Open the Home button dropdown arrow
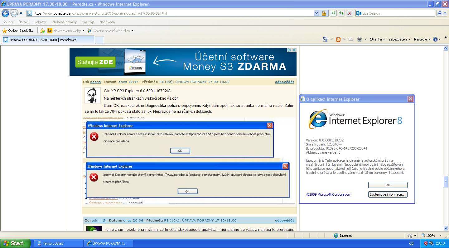The image size is (449, 248). (331, 39)
